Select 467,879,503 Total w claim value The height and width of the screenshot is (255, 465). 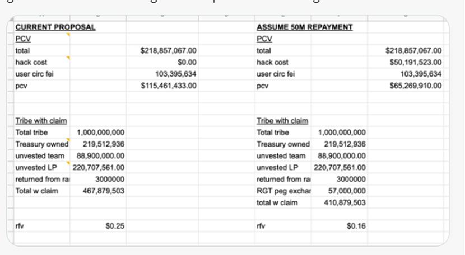(104, 191)
